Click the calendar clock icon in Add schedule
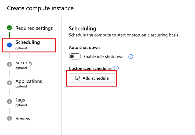Viewport: 195px width, 135px height. click(78, 78)
